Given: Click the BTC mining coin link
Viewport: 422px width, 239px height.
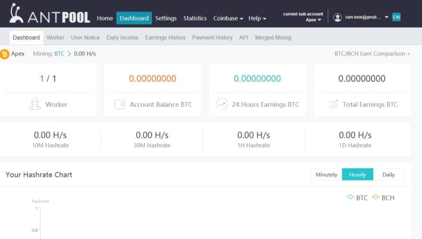Looking at the screenshot, I should 60,54.
